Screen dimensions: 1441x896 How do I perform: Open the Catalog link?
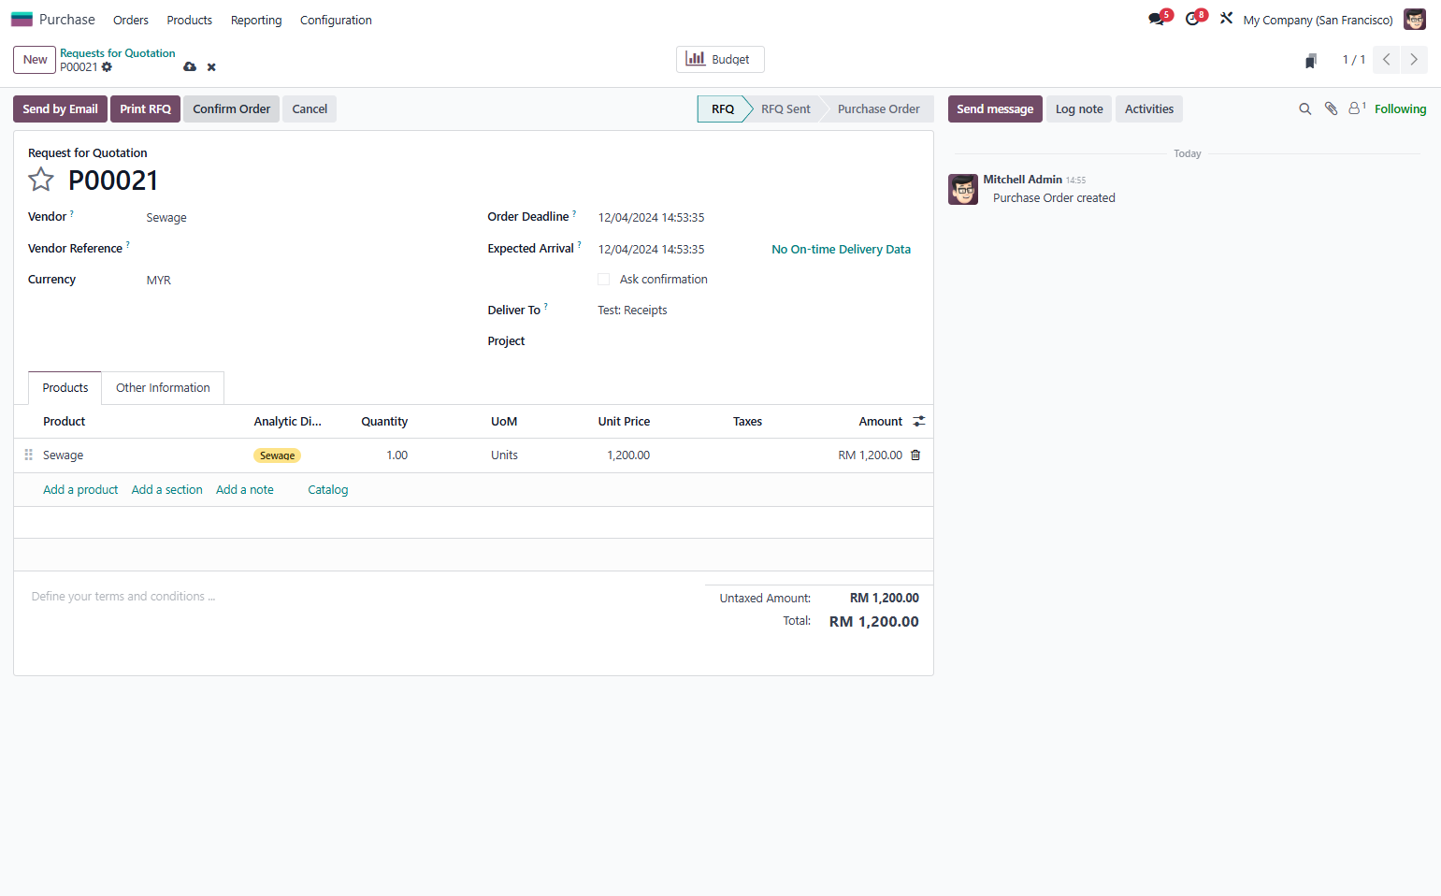[x=328, y=490]
